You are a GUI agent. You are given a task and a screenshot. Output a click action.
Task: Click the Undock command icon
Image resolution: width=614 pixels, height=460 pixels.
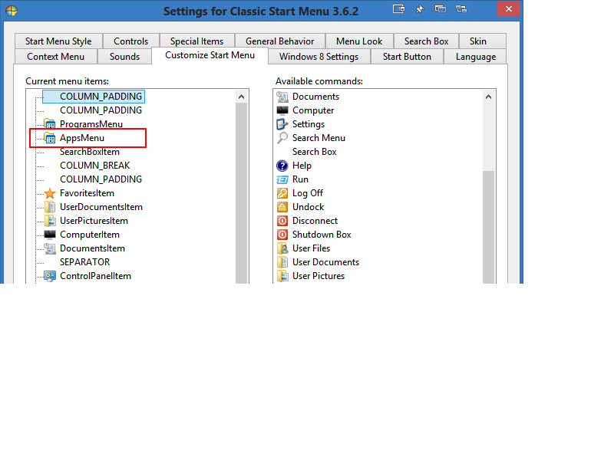coord(282,207)
